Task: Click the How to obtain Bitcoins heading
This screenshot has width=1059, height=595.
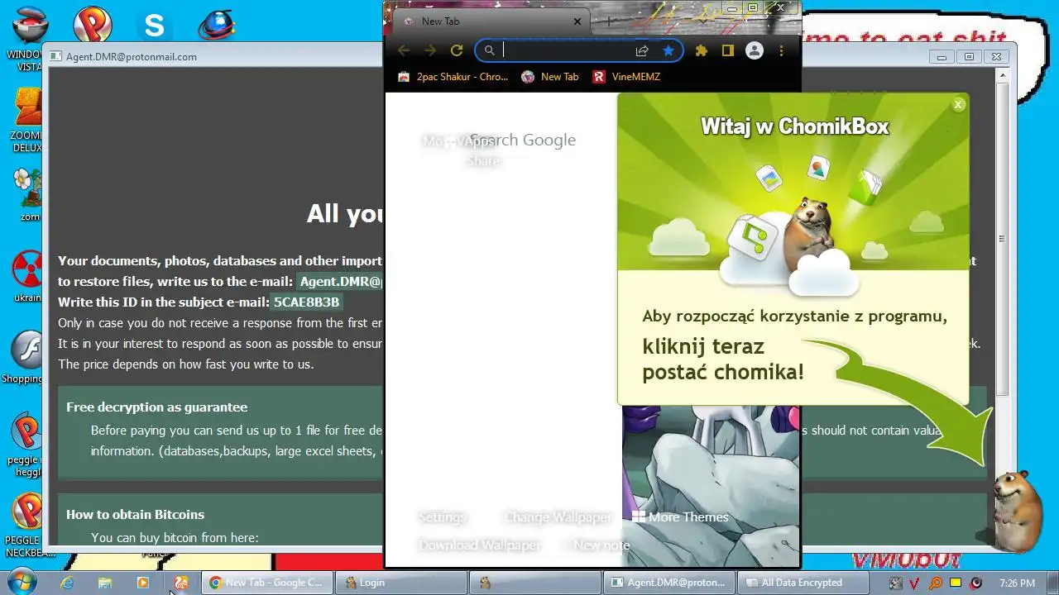Action: [136, 514]
